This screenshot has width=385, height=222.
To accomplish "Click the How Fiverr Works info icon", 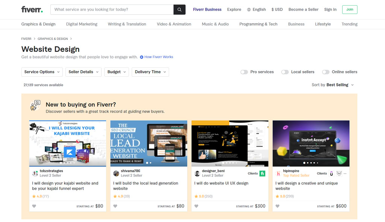I will [x=142, y=57].
